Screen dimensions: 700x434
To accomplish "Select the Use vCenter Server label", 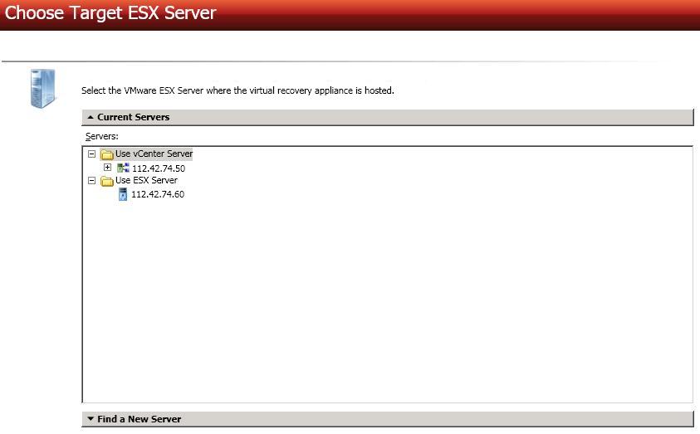I will (x=154, y=154).
